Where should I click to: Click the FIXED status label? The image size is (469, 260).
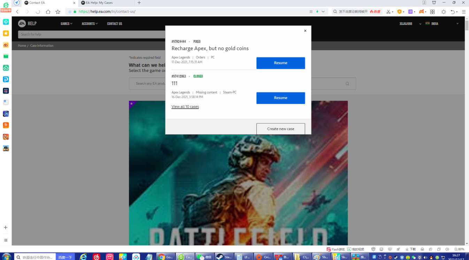tap(197, 42)
